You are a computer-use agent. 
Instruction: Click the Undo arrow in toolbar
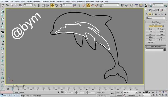point(3,5)
